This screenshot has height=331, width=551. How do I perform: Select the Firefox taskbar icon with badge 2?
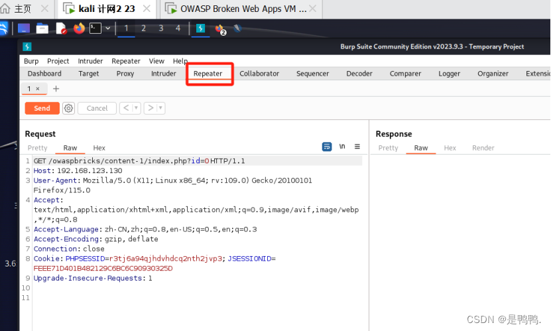[220, 29]
